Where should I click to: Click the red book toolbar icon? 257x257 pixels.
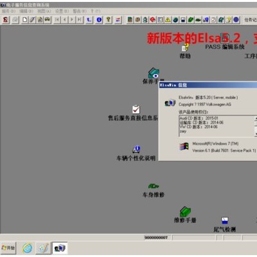153,20
